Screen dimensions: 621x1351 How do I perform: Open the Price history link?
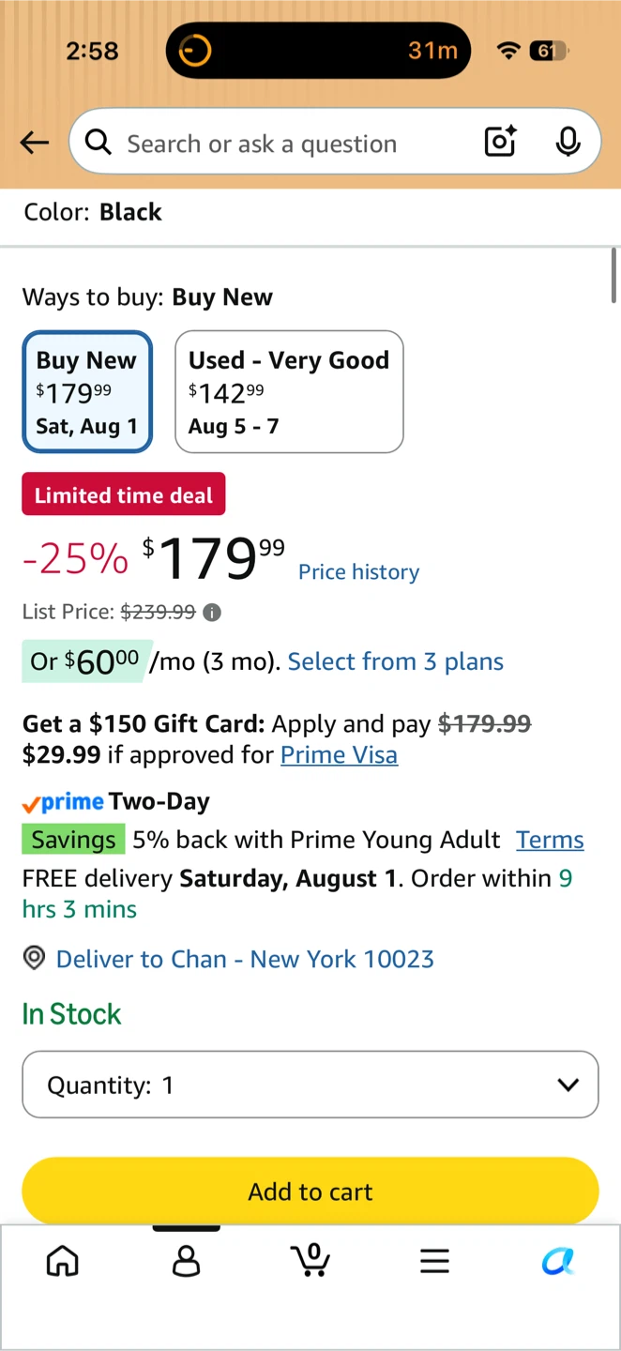[358, 572]
